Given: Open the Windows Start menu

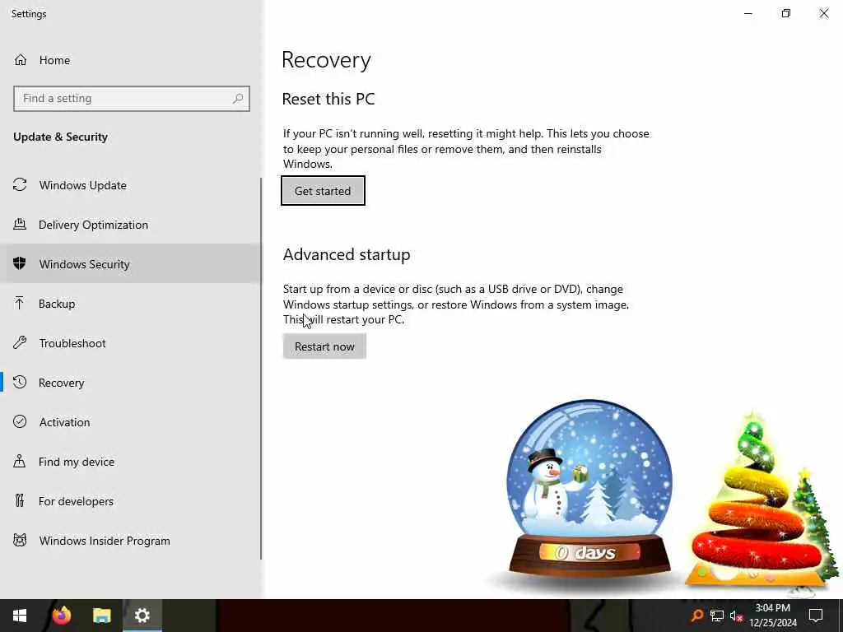Looking at the screenshot, I should tap(20, 616).
